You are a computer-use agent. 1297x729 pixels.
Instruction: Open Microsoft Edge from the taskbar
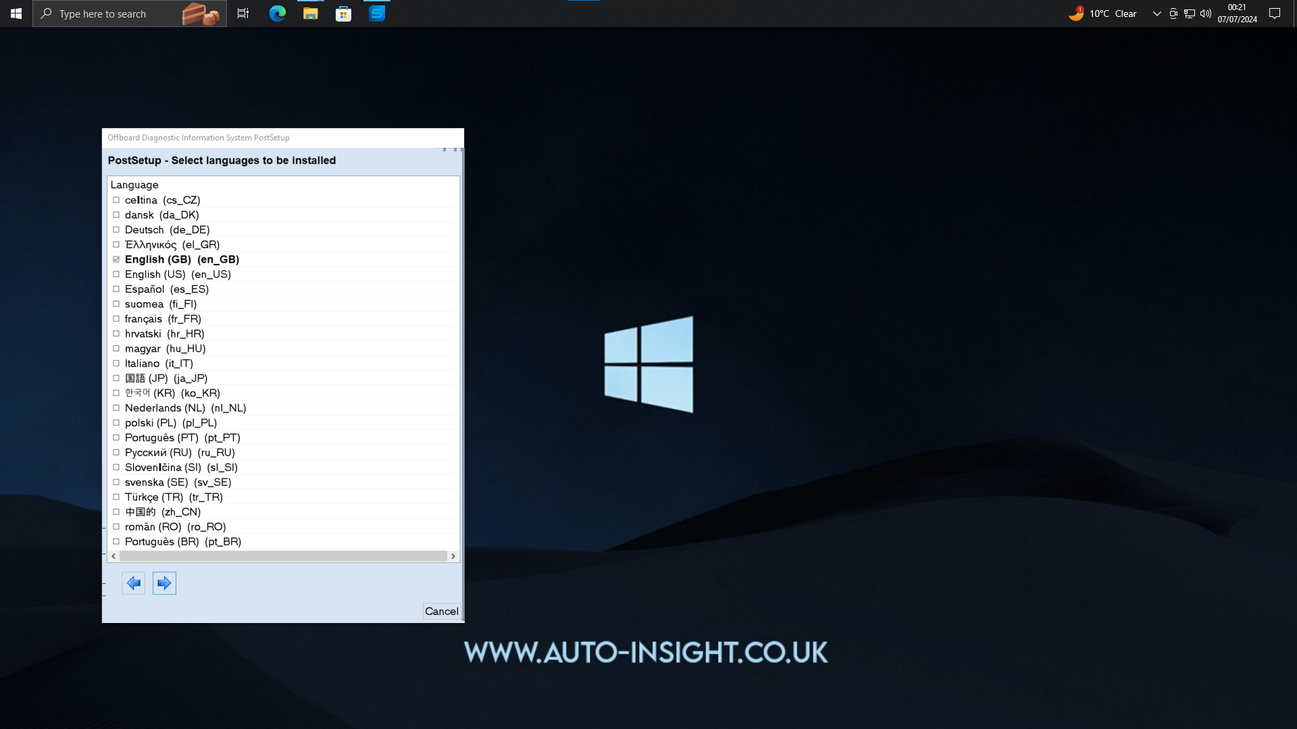coord(277,13)
